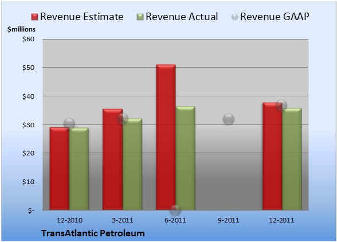Screen dimensions: 337x242
Task: Click the red estimate bar for 3-2011
Action: pos(112,159)
